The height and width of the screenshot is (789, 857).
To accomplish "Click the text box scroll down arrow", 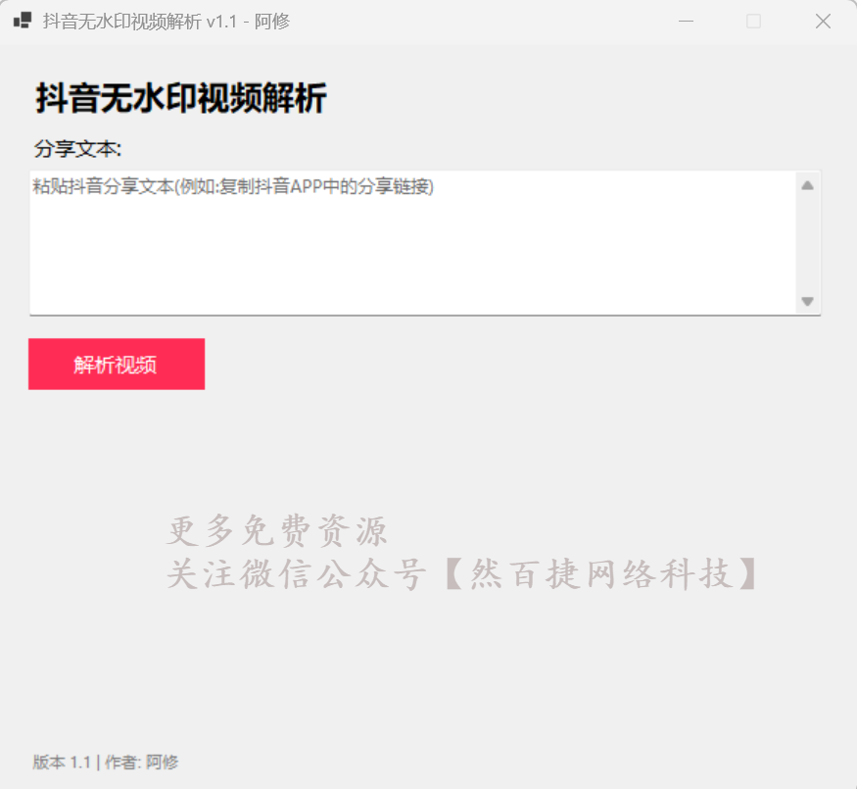I will click(807, 301).
